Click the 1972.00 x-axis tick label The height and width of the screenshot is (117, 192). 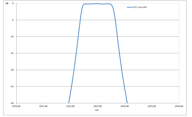[x=70, y=106]
